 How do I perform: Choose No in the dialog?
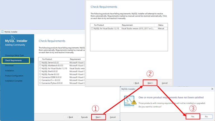206,117
